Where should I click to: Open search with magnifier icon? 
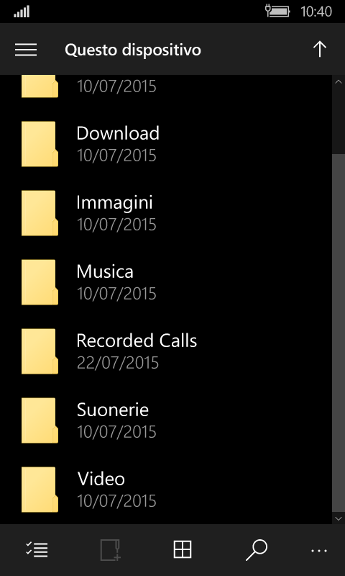pos(257,550)
